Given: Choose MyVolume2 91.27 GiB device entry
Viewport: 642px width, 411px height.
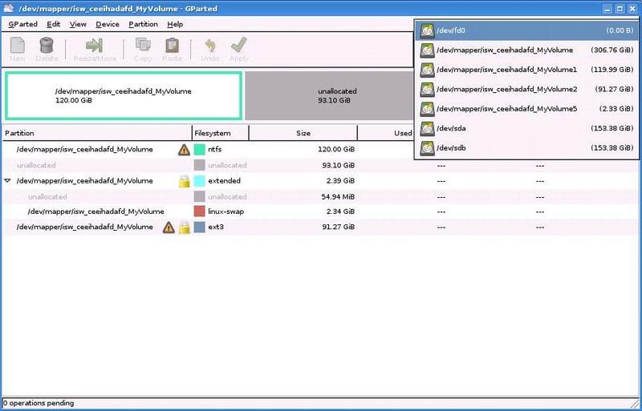Looking at the screenshot, I should coord(526,89).
